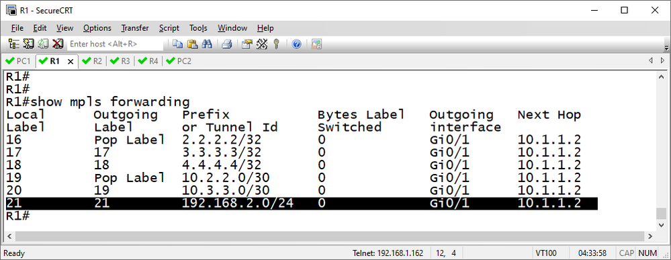Switch to the R3 session tab
This screenshot has height=260, width=671.
(x=120, y=61)
